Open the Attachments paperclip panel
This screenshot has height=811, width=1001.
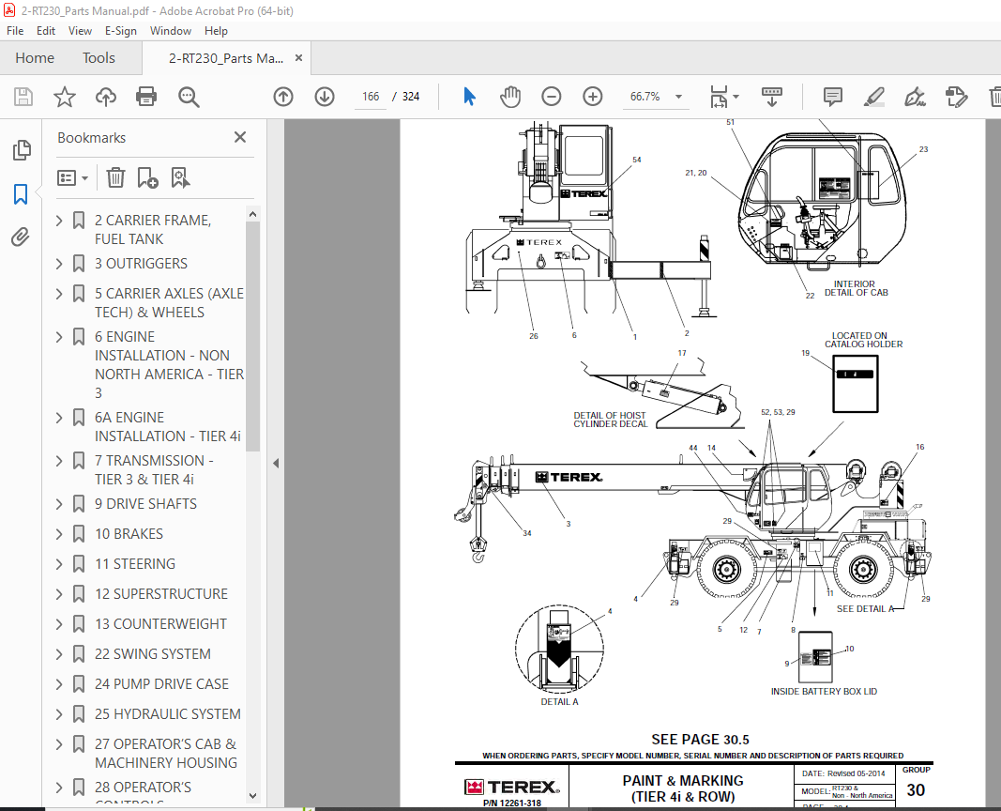point(21,237)
